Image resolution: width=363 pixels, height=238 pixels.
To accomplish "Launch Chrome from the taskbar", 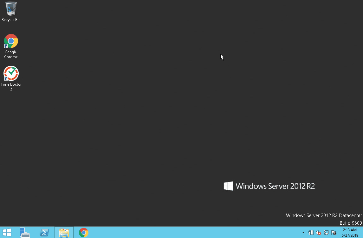I will 84,233.
